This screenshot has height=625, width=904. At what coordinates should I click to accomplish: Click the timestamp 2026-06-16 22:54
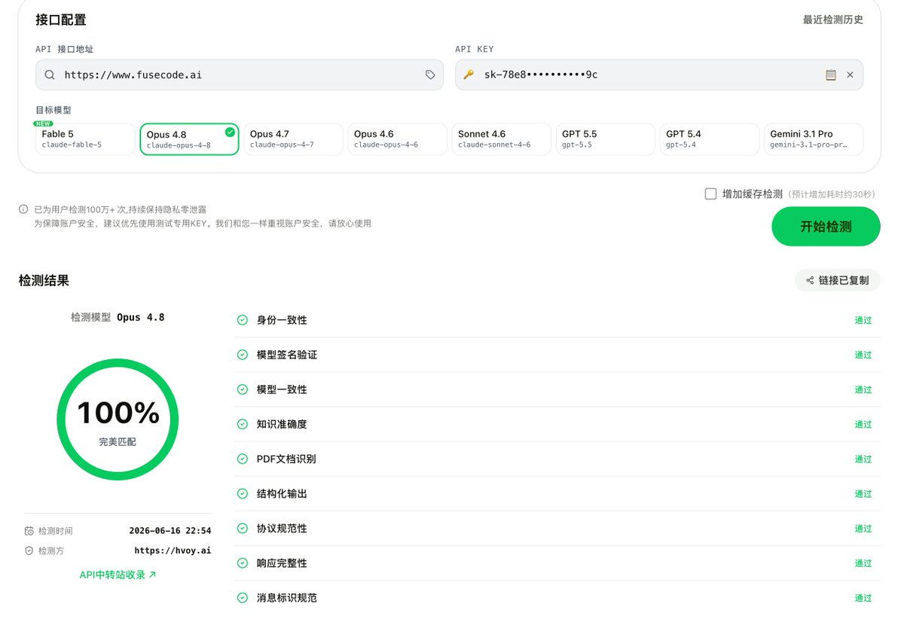coord(170,531)
